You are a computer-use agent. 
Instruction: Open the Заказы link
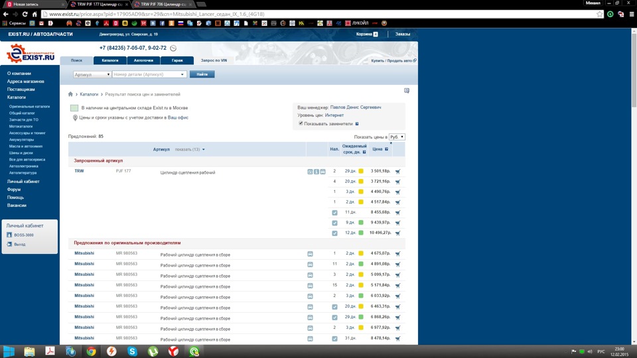(x=403, y=34)
